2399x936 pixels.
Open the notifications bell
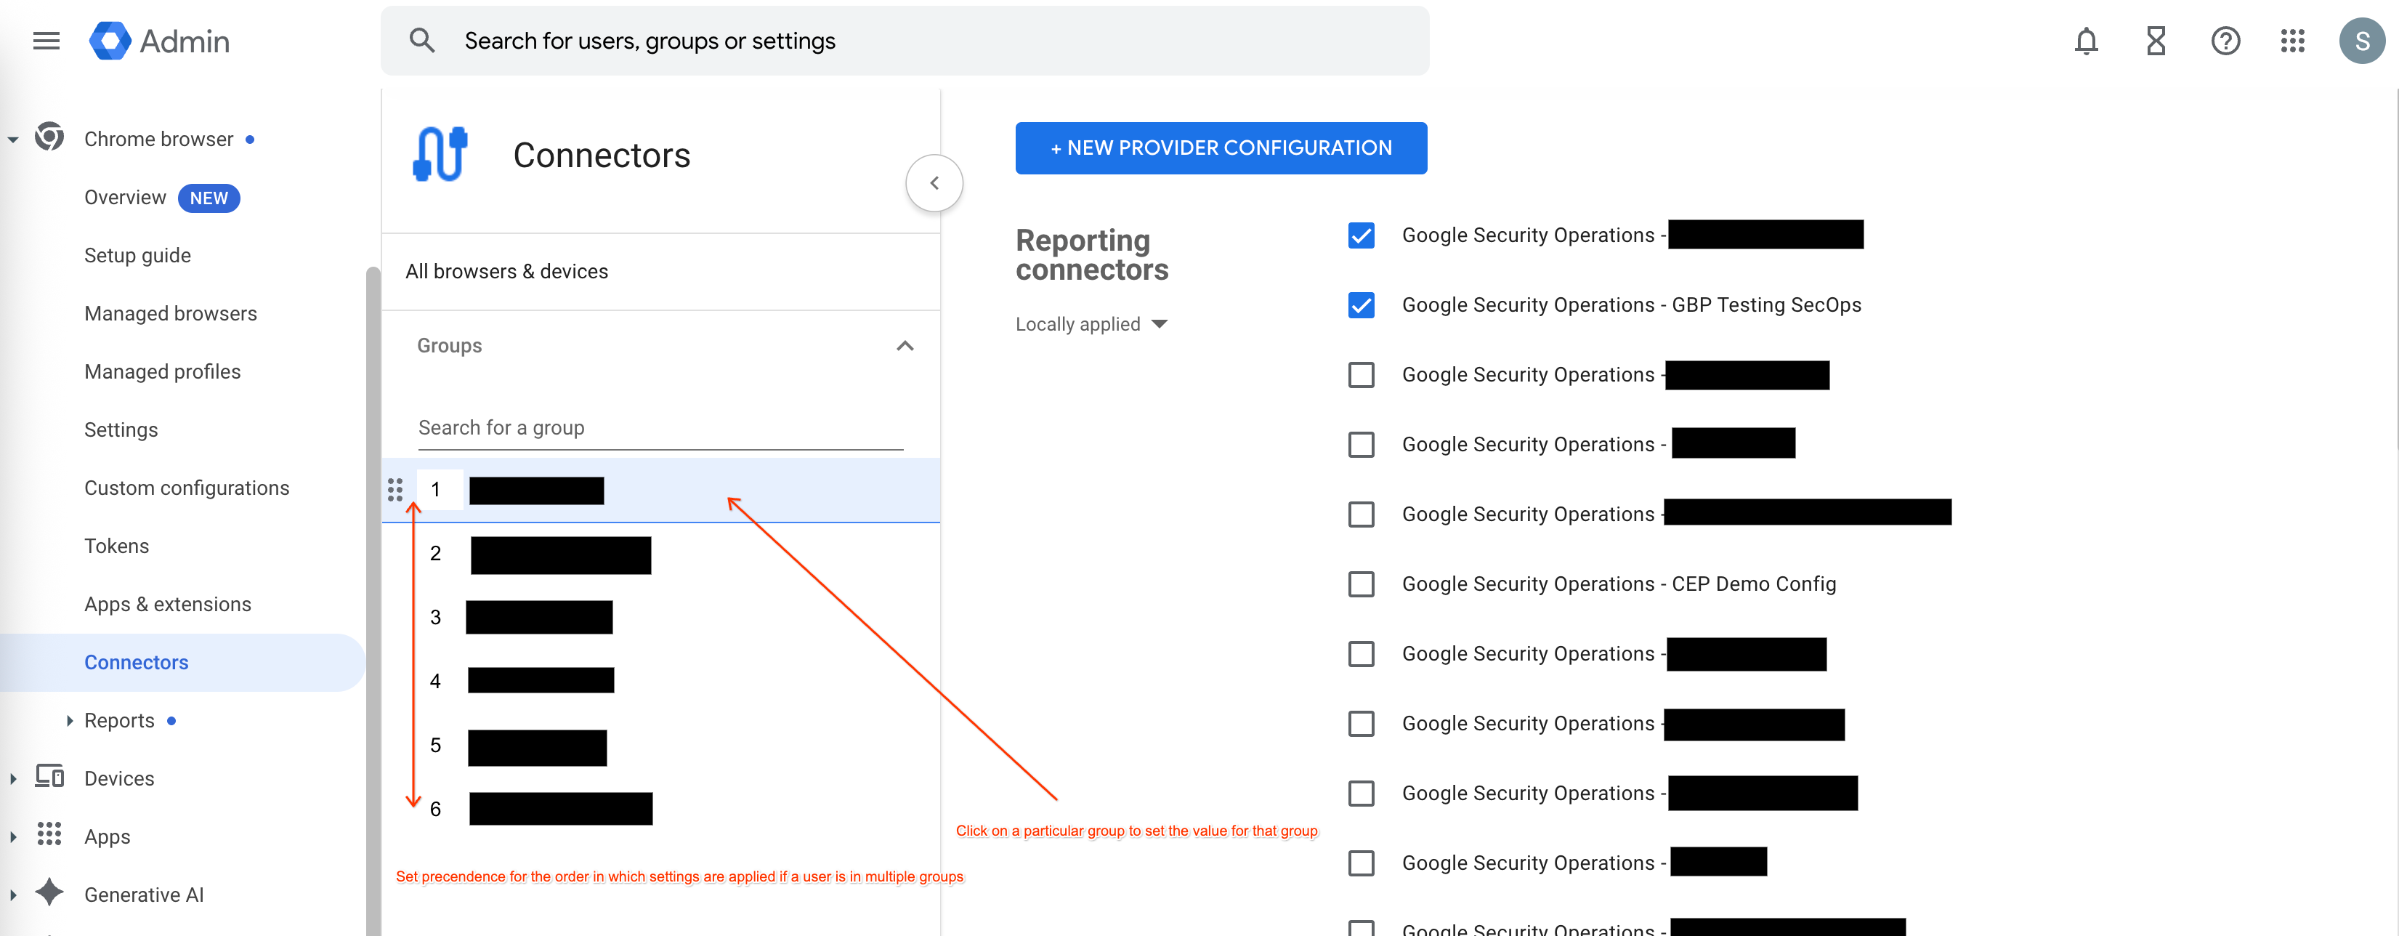pos(2086,41)
